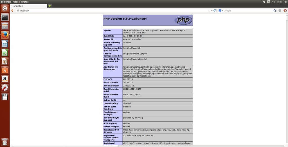The width and height of the screenshot is (288, 147).
Task: Click the "Configuration File (php.ini) Path" label
Action: click(112, 49)
